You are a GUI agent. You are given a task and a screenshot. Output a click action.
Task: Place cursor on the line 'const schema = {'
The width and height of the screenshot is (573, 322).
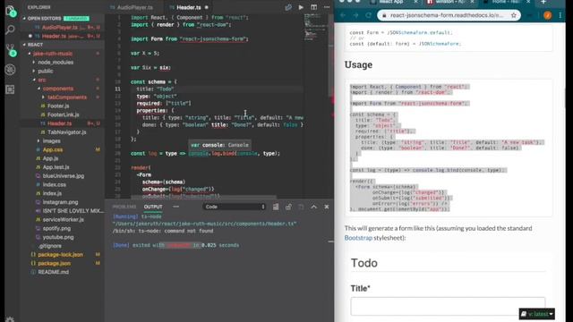coord(154,81)
